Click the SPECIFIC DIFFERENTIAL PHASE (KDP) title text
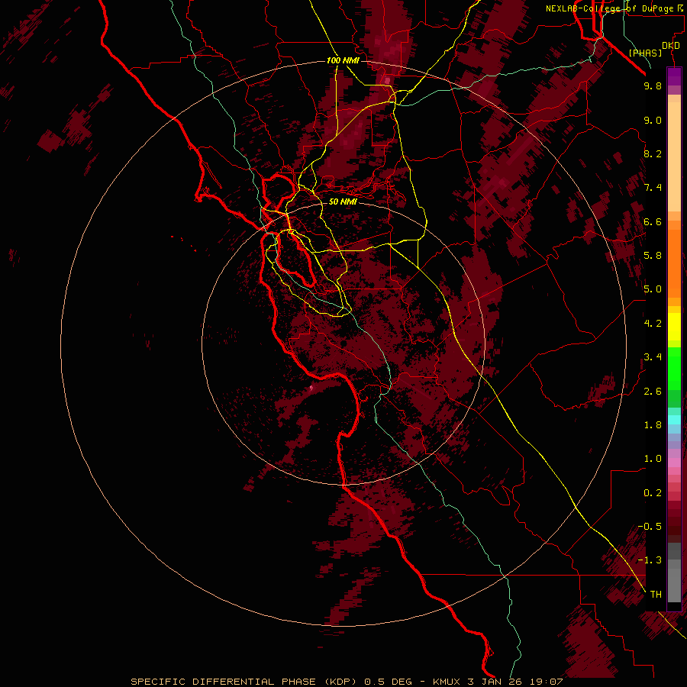The width and height of the screenshot is (687, 687). [242, 682]
